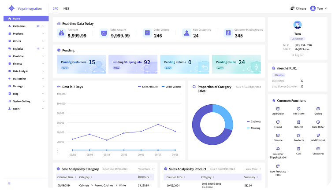
Task: Open the Create PO icon
Action: [318, 149]
